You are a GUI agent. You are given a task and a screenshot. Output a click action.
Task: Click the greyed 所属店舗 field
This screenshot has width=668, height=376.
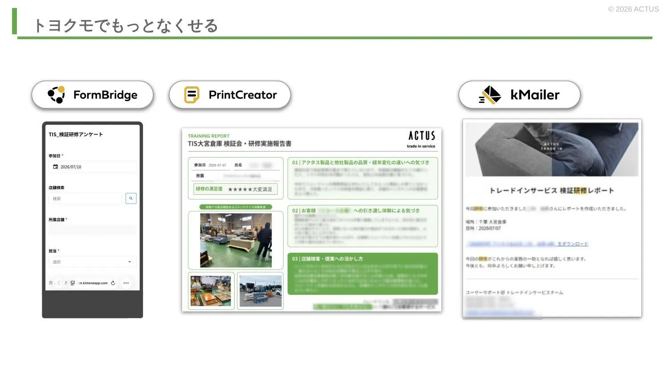coord(93,230)
